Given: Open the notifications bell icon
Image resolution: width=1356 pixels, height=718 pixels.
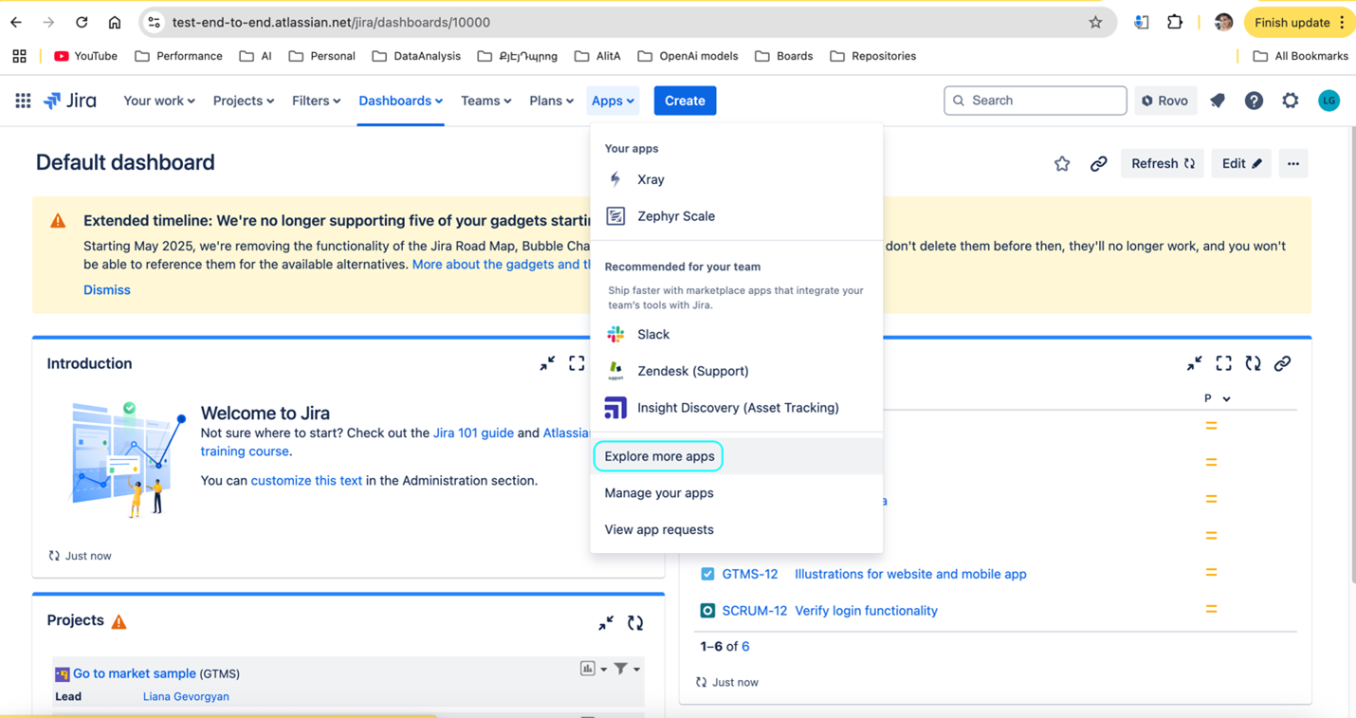Looking at the screenshot, I should [1218, 101].
